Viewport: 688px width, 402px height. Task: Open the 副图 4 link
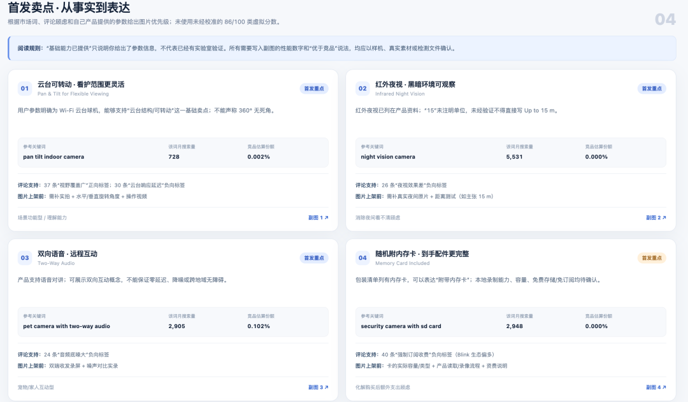656,387
